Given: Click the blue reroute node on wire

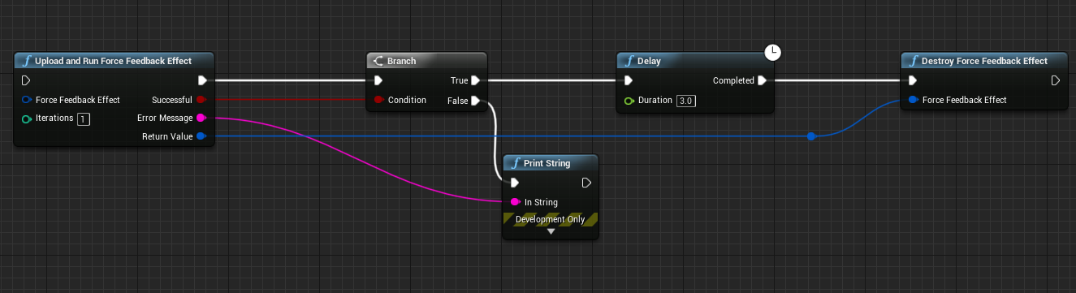Looking at the screenshot, I should click(x=811, y=136).
